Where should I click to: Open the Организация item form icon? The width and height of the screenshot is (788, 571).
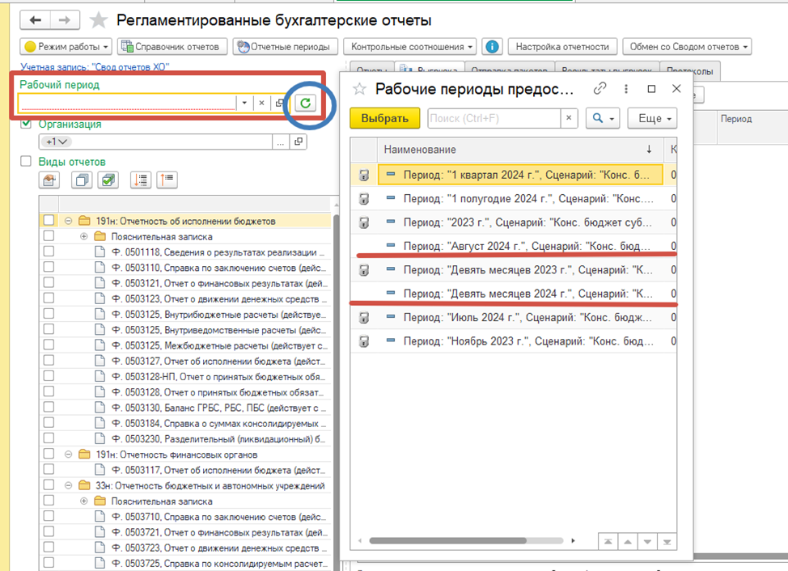point(299,142)
